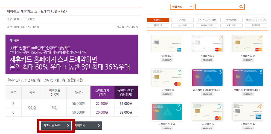
Task: Click the 삼성카드 3 V3(SK에너지) card image
Action: (x=248, y=78)
